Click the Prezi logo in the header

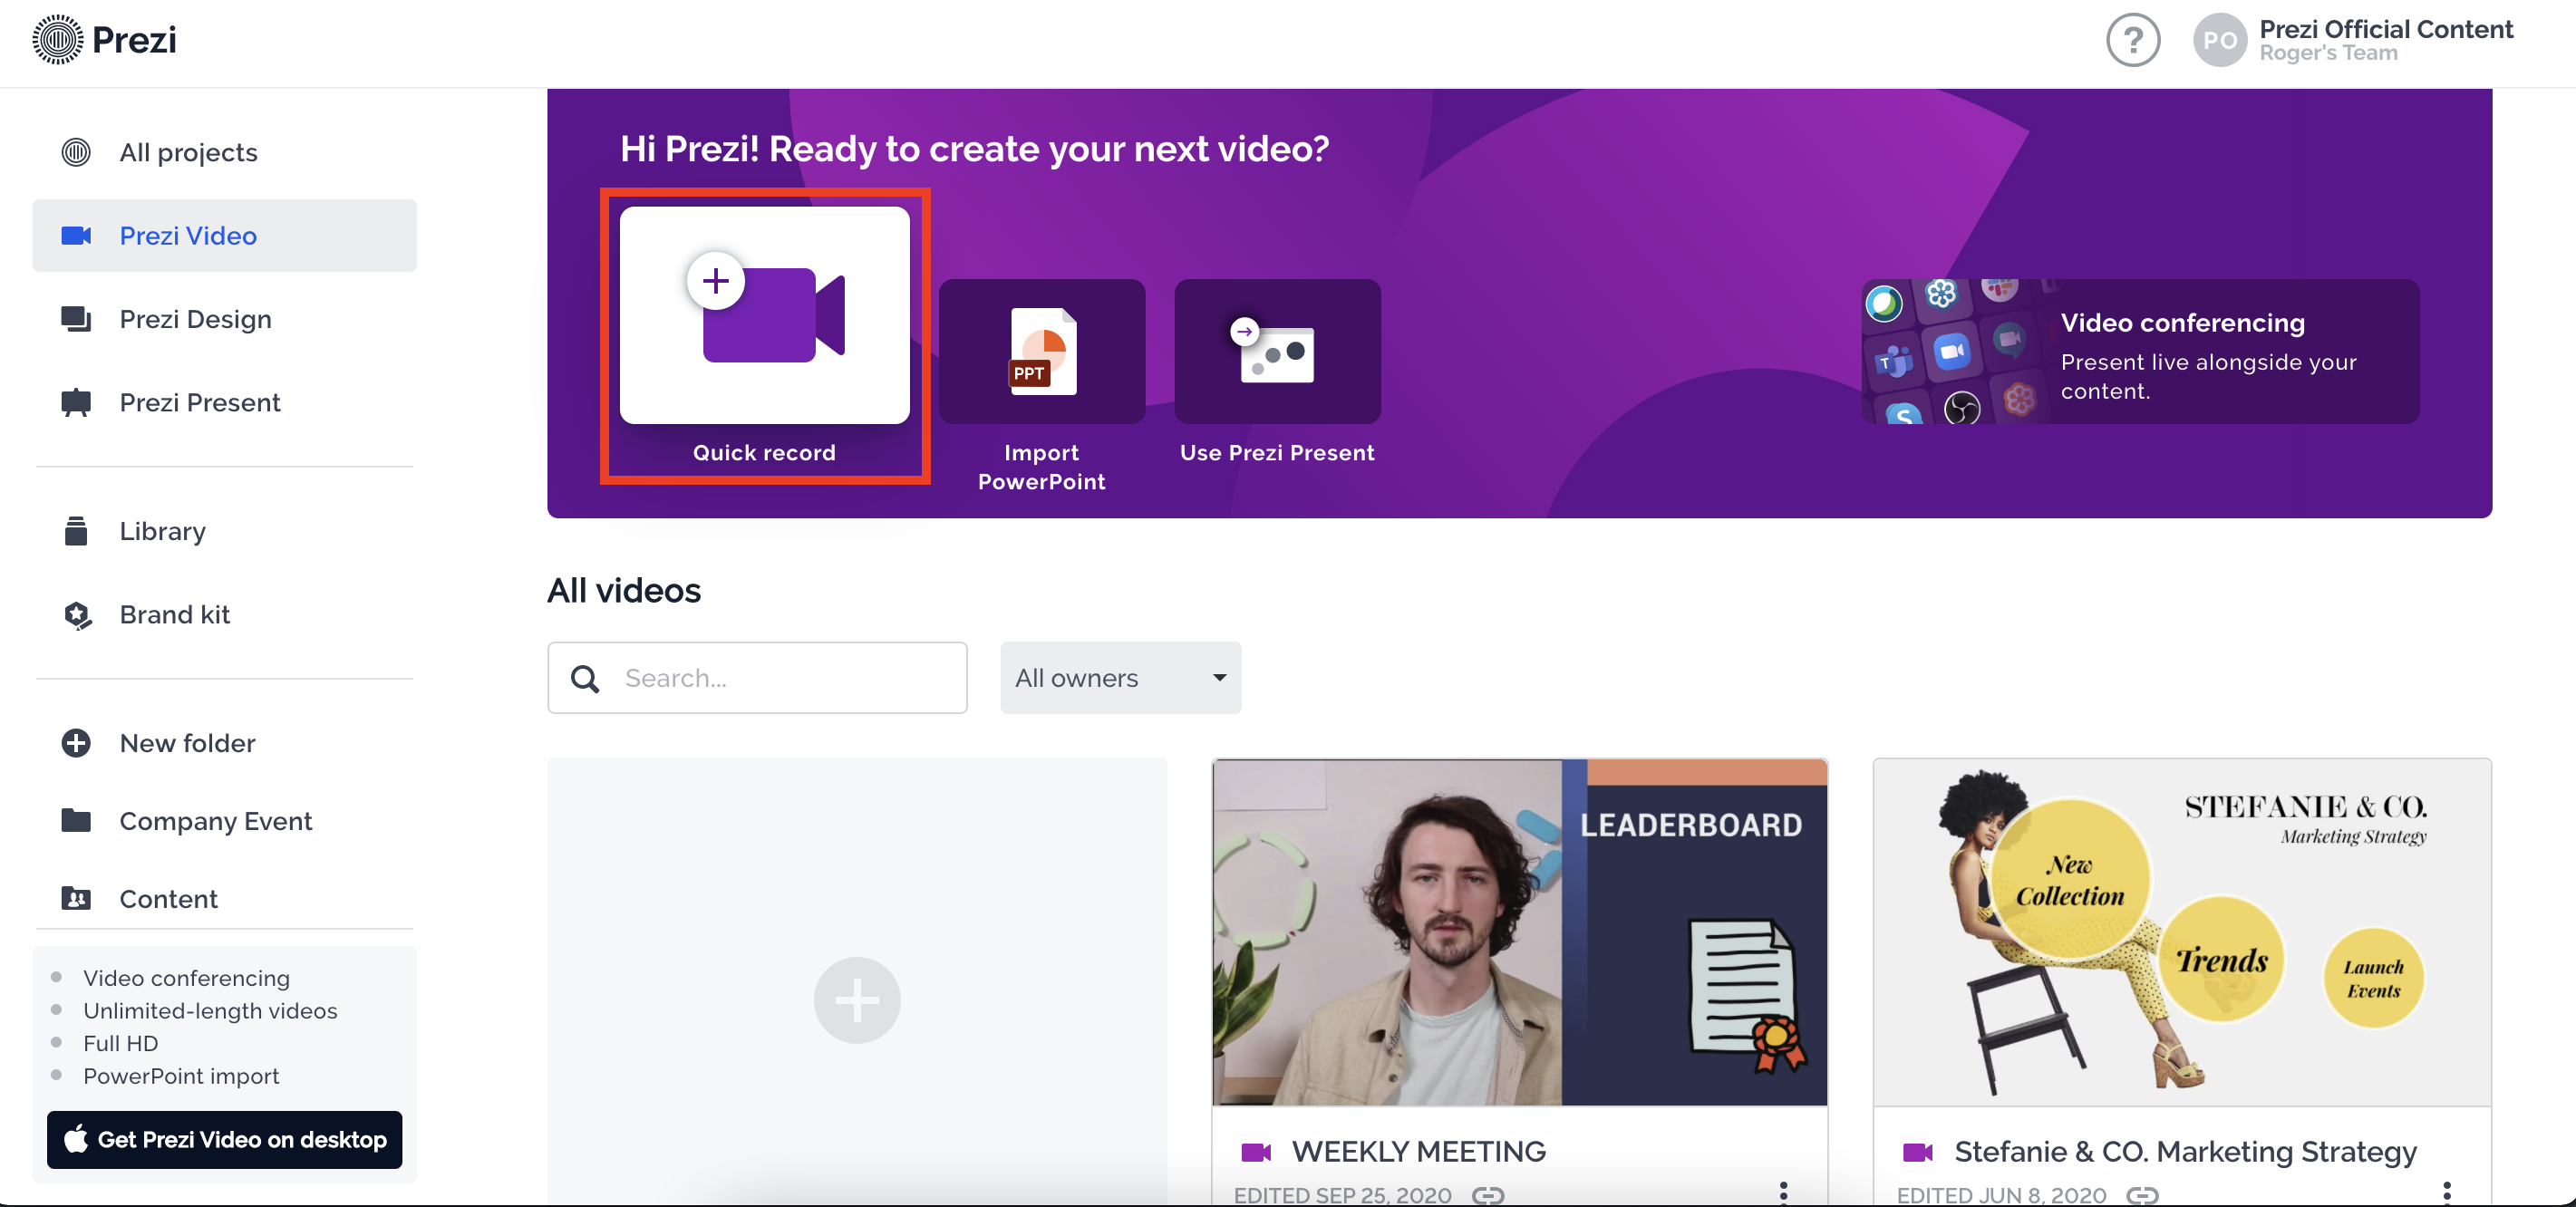pos(104,40)
